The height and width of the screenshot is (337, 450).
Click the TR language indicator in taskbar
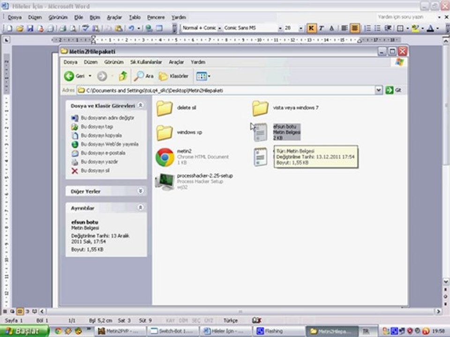click(x=365, y=331)
